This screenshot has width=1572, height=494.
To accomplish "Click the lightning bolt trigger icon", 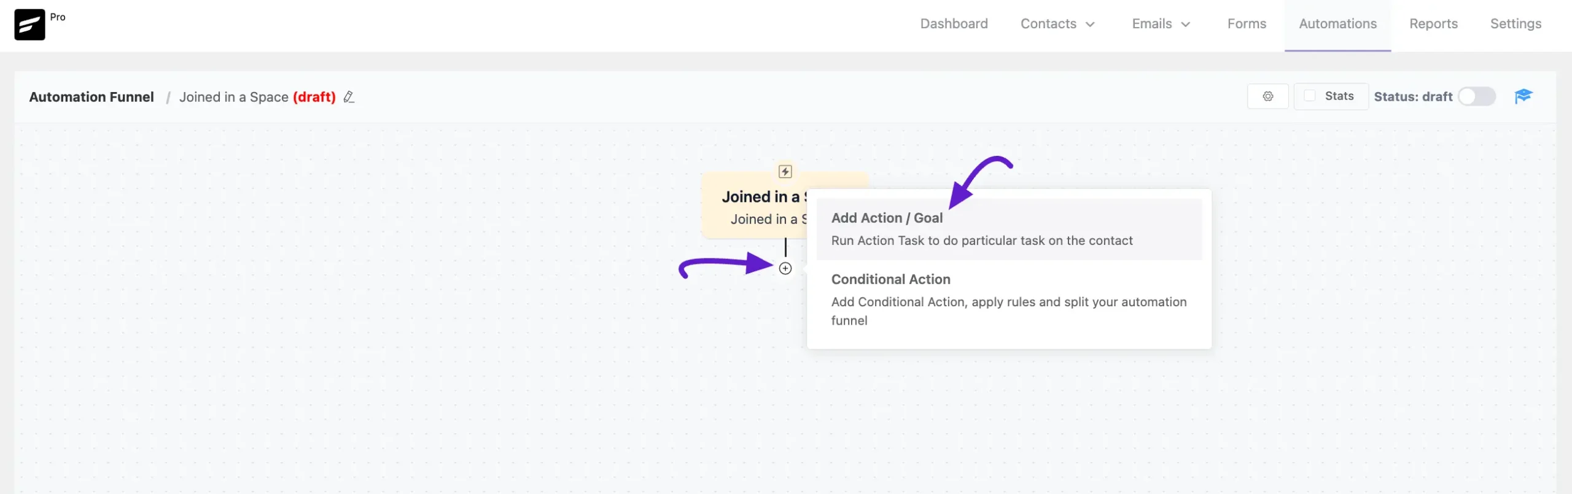I will tap(785, 172).
